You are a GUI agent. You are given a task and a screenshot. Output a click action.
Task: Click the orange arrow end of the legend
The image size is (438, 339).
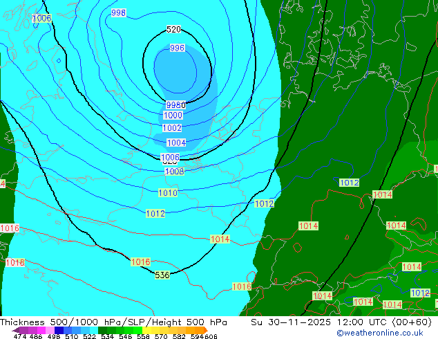pyautogui.click(x=206, y=330)
